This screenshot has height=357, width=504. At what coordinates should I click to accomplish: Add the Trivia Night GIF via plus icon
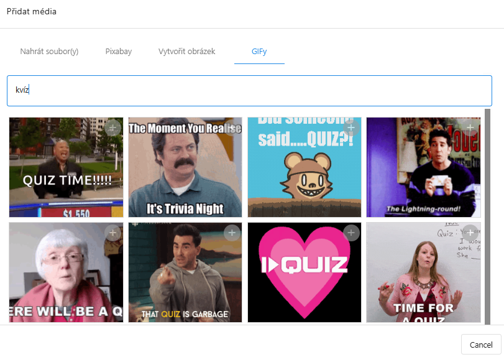click(x=232, y=127)
